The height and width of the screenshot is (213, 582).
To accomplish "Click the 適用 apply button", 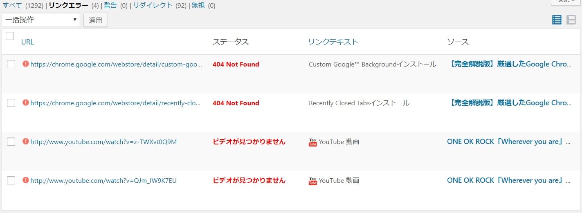I will pyautogui.click(x=96, y=20).
